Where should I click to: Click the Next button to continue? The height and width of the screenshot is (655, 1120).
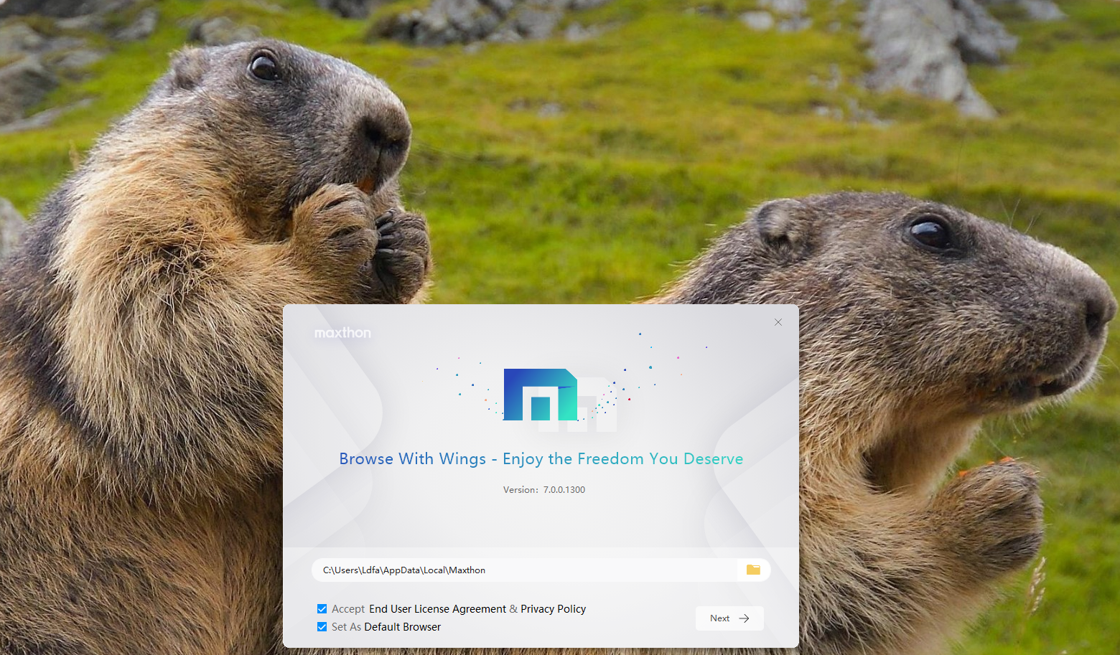click(x=729, y=618)
